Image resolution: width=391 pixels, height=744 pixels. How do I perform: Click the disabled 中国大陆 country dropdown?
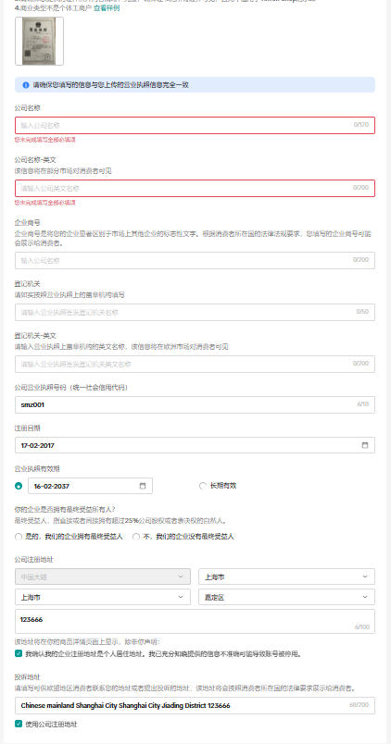pos(103,577)
